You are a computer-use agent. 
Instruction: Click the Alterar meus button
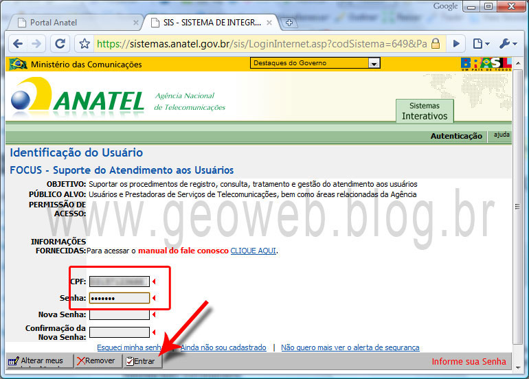click(39, 360)
